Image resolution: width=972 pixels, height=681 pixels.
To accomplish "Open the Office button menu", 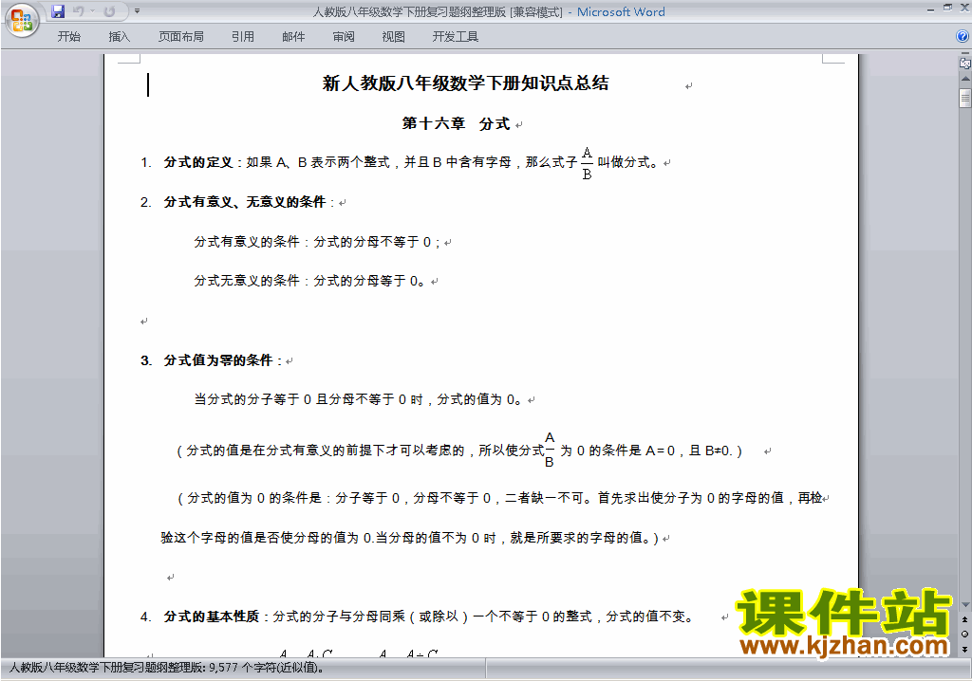I will [x=23, y=21].
